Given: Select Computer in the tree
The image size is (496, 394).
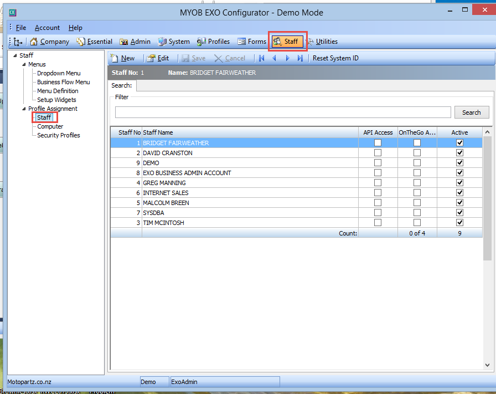Looking at the screenshot, I should point(50,126).
